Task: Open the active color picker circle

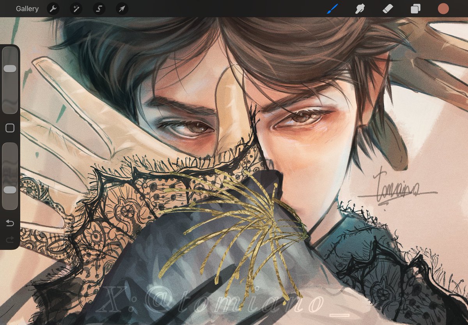Action: pyautogui.click(x=443, y=9)
